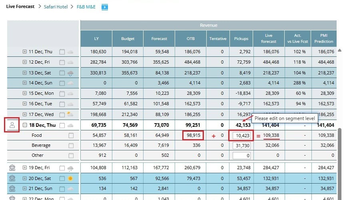
Task: Click the rain weather icon on 13 Dec
Action: (70, 73)
